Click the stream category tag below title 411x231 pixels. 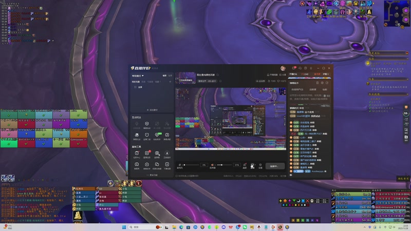[x=207, y=81]
